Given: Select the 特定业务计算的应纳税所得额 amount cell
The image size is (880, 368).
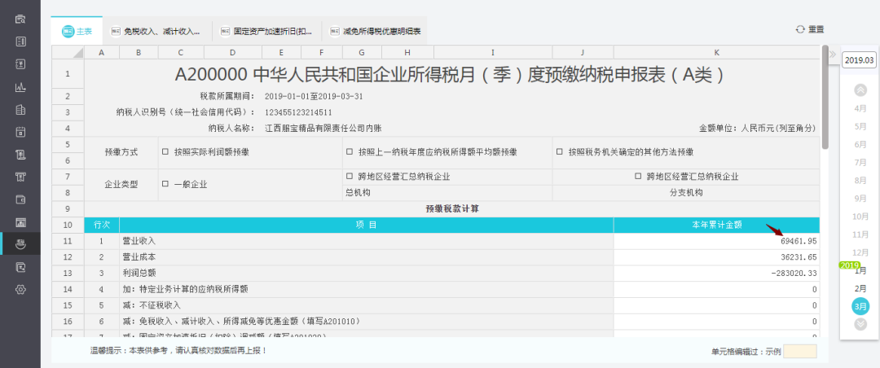Looking at the screenshot, I should tap(717, 290).
